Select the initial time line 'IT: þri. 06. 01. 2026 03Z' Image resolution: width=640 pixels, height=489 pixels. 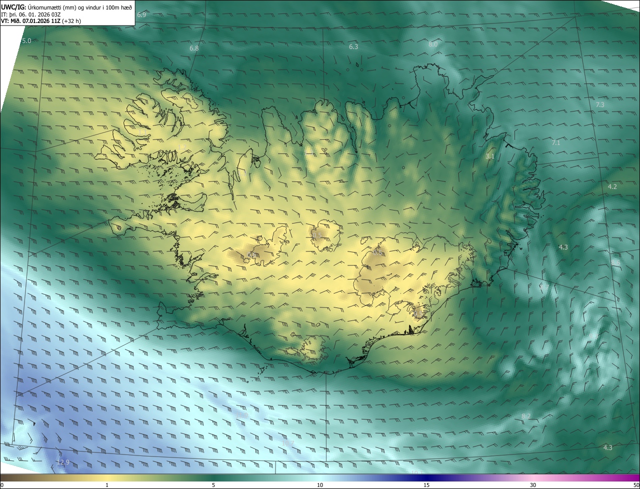[31, 14]
